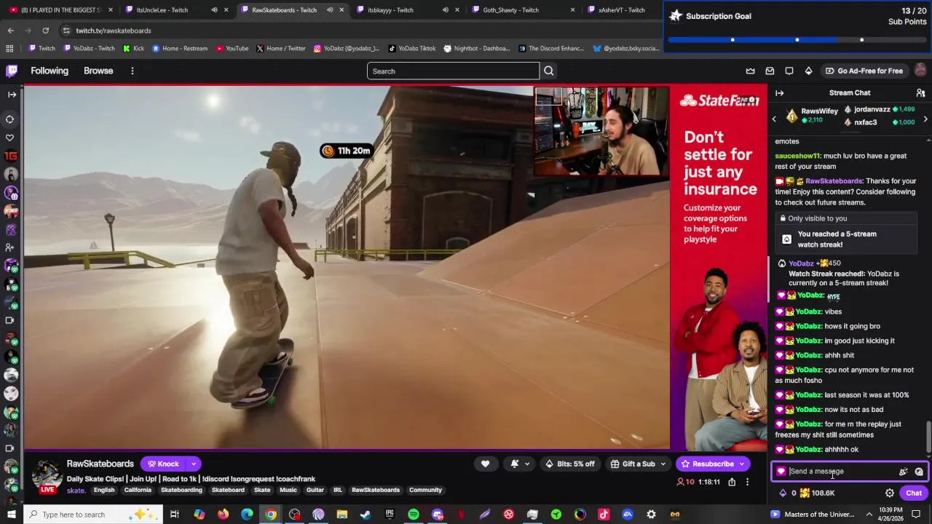Viewport: 932px width, 524px height.
Task: Mute the RawSkateboards tab audio
Action: click(330, 10)
